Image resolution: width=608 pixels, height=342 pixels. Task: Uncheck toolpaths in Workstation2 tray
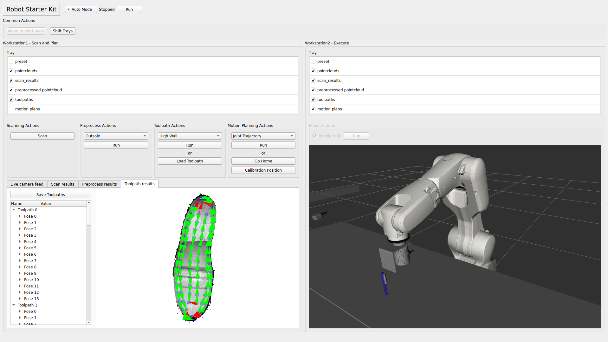[313, 99]
